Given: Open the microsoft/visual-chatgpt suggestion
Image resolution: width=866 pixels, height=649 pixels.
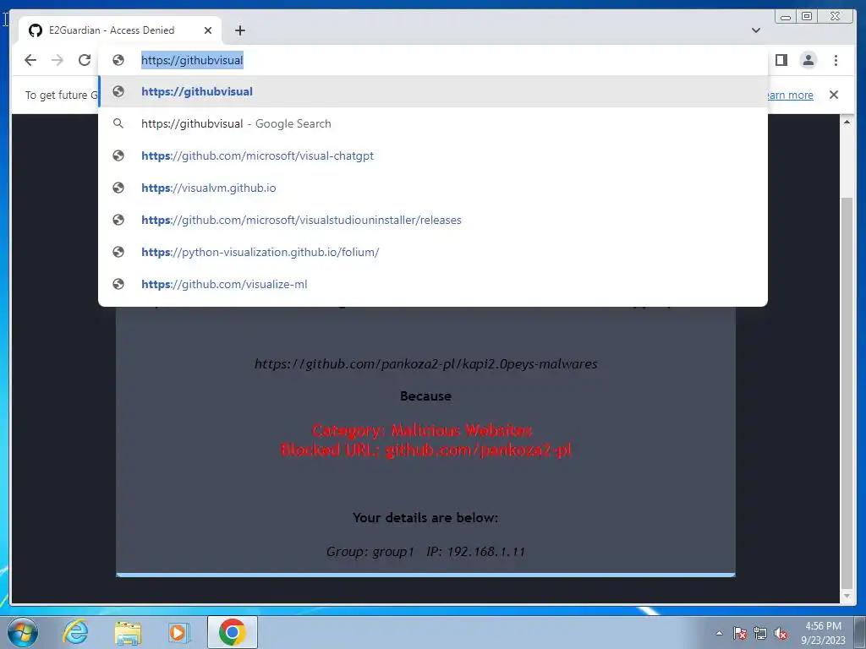Looking at the screenshot, I should click(x=433, y=155).
